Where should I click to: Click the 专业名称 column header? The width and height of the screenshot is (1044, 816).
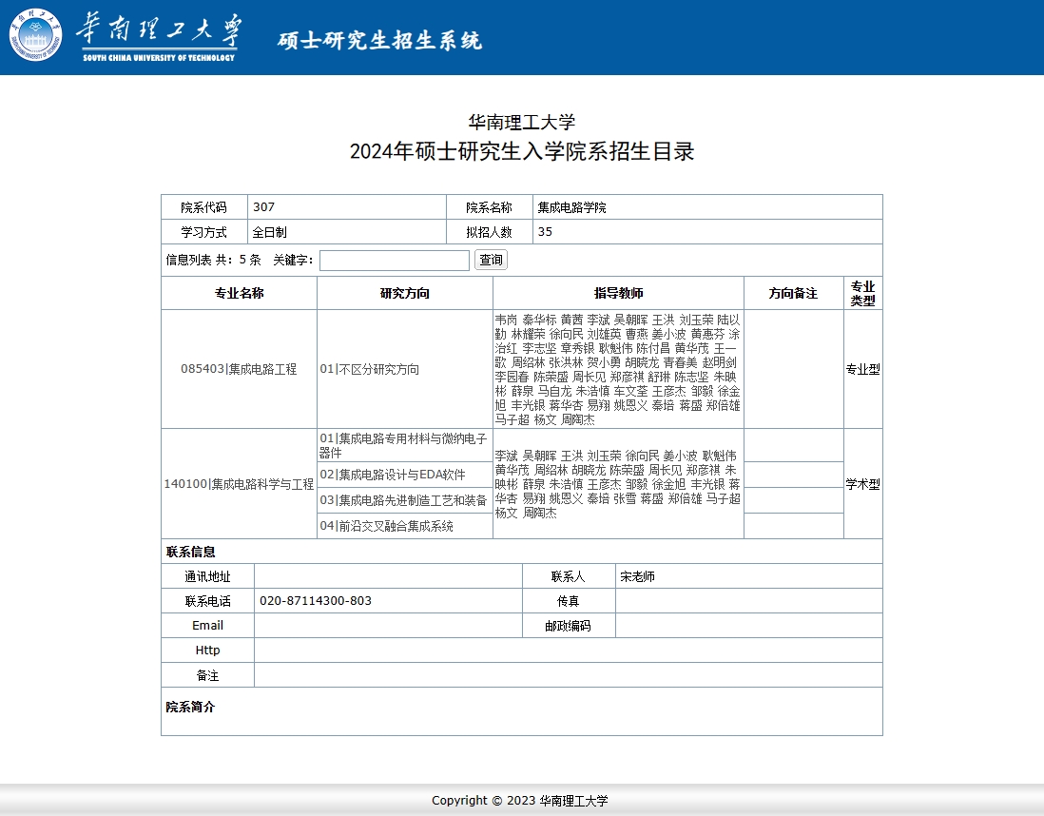click(x=239, y=293)
